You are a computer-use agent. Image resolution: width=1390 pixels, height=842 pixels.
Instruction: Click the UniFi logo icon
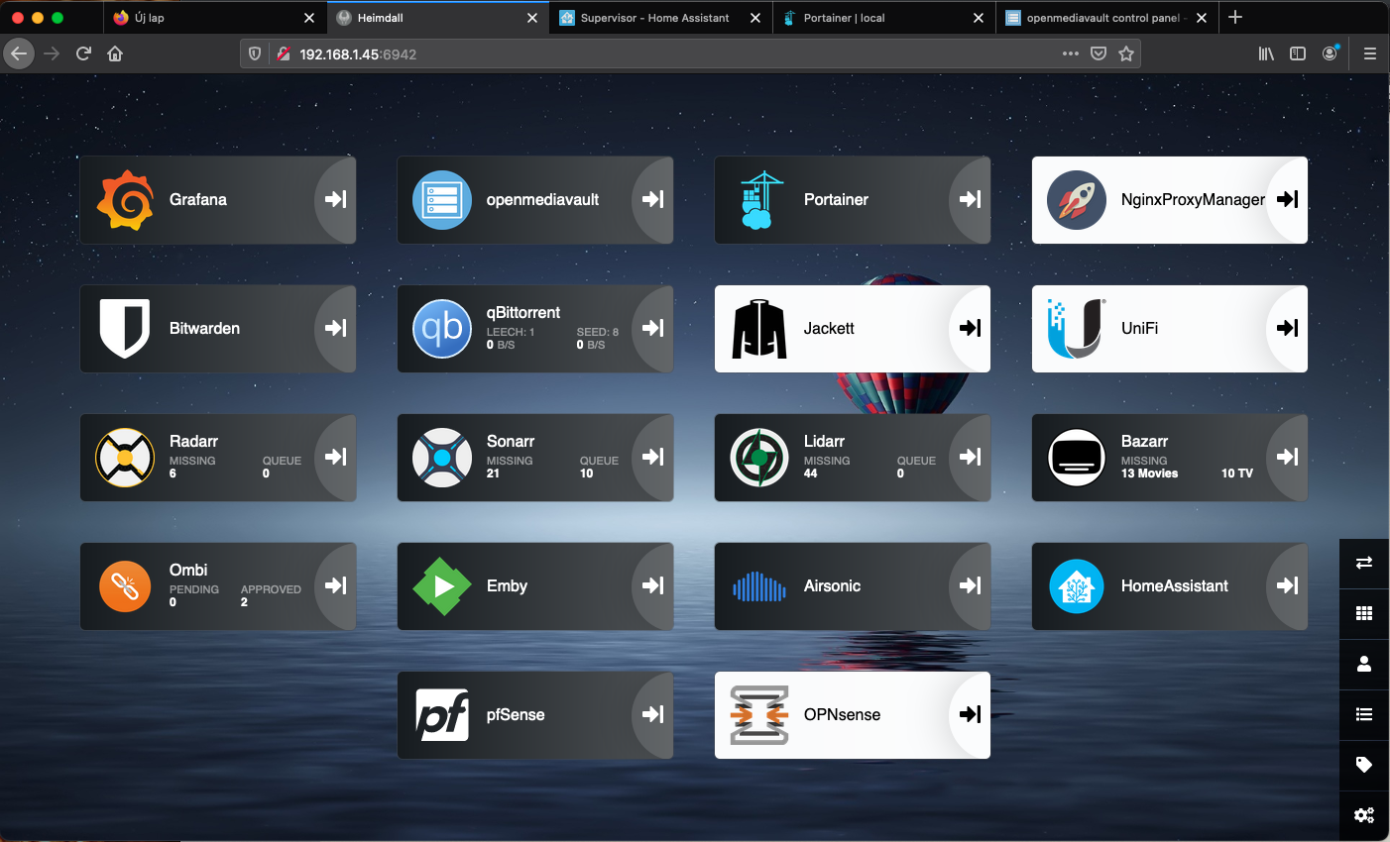(1077, 329)
